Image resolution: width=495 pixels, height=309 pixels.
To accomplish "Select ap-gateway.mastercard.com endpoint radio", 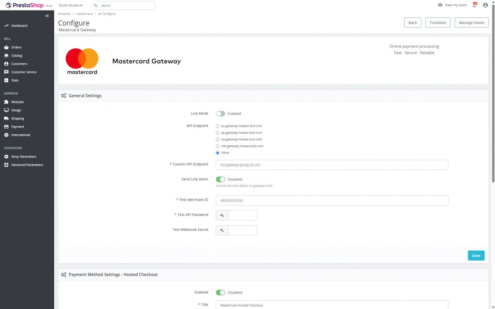I will (x=218, y=133).
